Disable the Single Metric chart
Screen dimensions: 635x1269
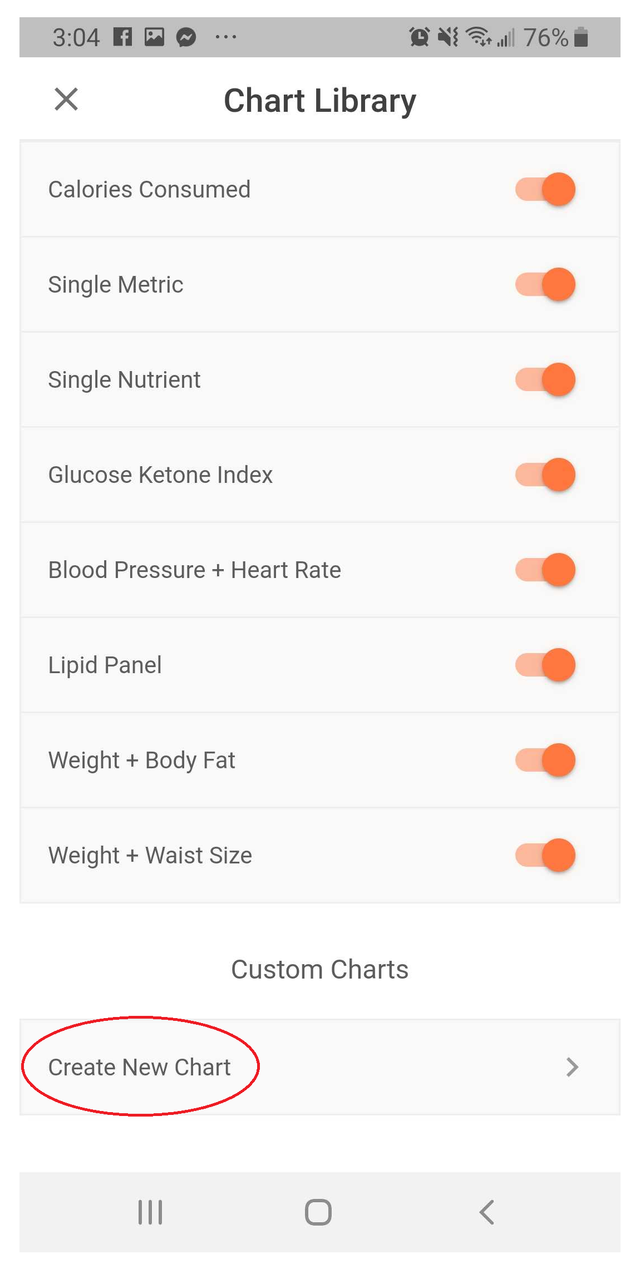(545, 284)
